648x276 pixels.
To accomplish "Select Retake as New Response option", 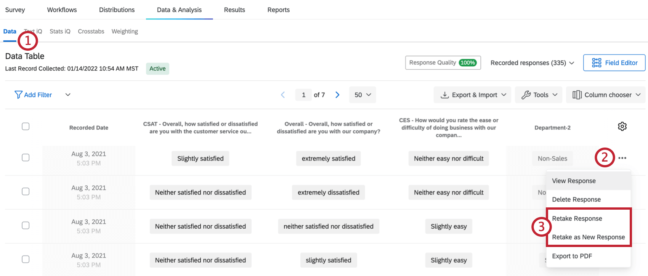I will click(588, 237).
